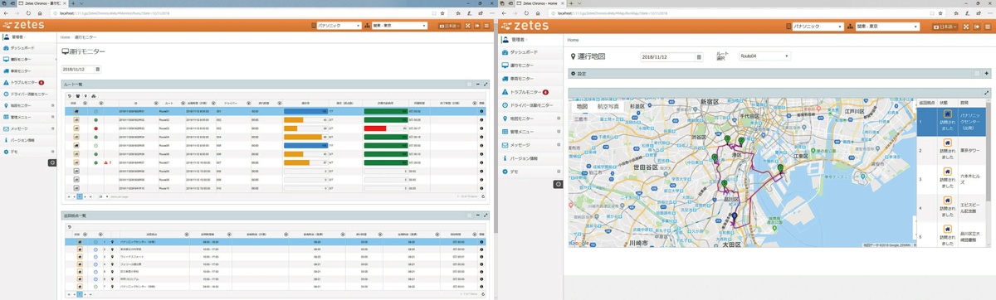Open 日本語 language button in right window

pyautogui.click(x=945, y=27)
